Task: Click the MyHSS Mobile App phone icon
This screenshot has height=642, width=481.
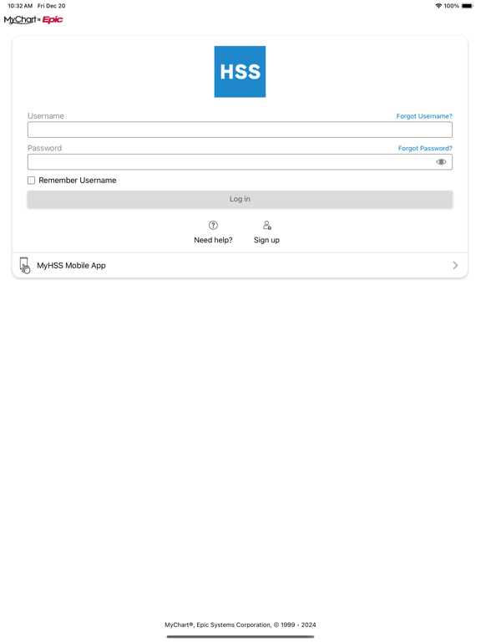Action: pos(24,265)
